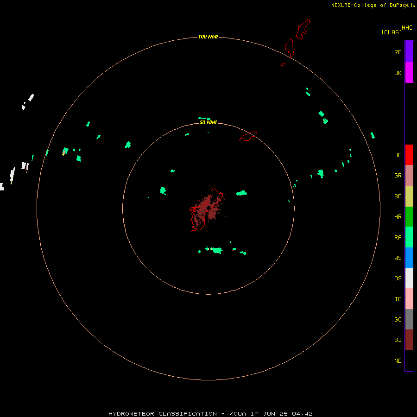Click the Hydrometeor Classification KGUA timestamp caption
Screen dimensions: 417x417
[210, 414]
